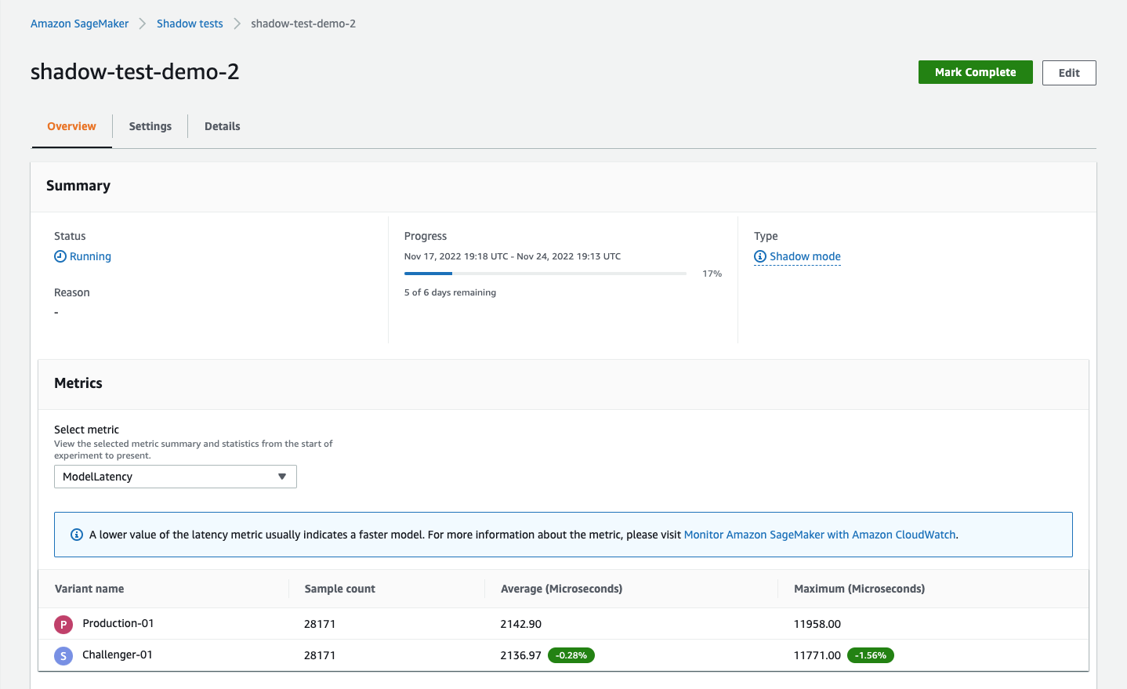The height and width of the screenshot is (689, 1127).
Task: Open the Shadow tests breadcrumb link
Action: click(x=189, y=24)
